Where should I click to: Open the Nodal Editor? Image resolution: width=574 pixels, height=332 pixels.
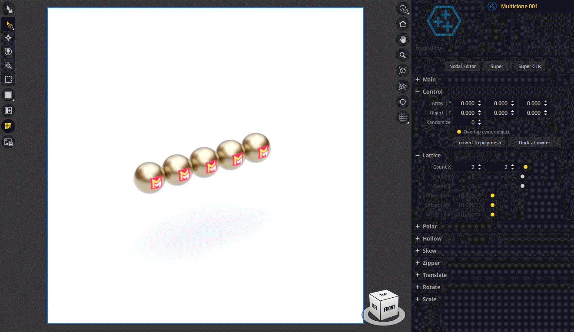(462, 66)
